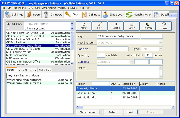Click the Employees person icon
This screenshot has width=180, height=118.
(x=105, y=15)
